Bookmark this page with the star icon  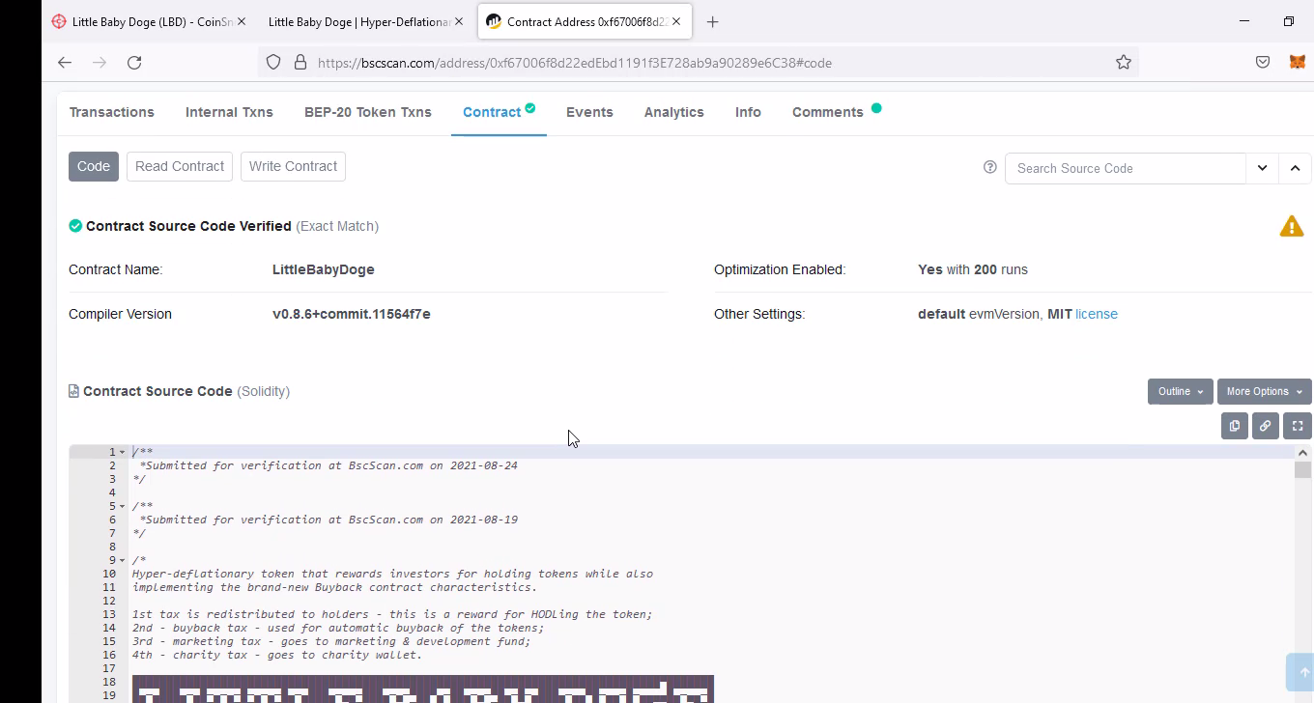pyautogui.click(x=1123, y=63)
